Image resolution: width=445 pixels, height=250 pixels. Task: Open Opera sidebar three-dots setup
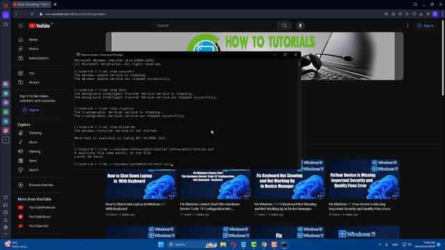click(6, 234)
